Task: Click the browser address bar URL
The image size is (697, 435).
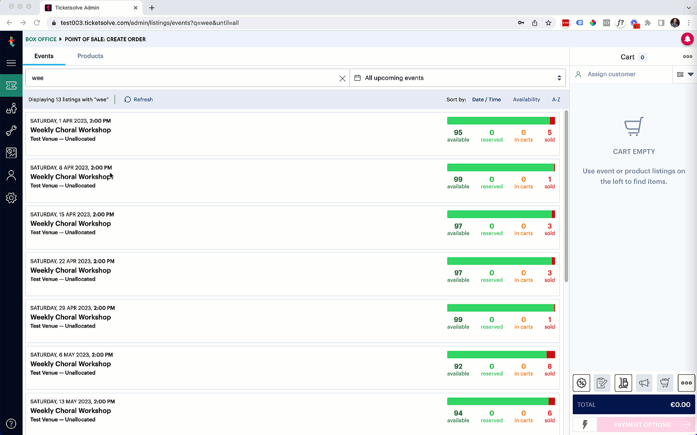Action: [x=150, y=23]
